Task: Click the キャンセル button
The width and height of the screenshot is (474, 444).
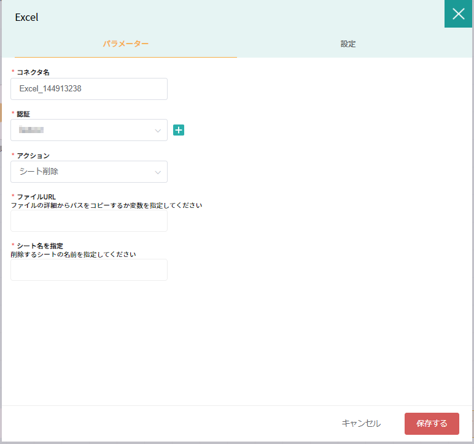Action: pyautogui.click(x=361, y=424)
